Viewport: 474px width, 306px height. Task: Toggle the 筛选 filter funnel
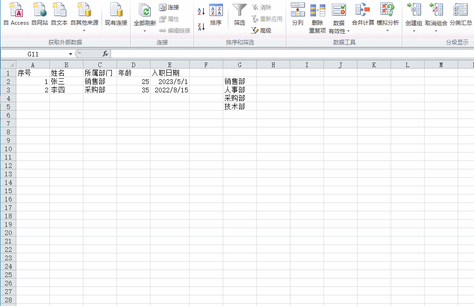(x=240, y=14)
